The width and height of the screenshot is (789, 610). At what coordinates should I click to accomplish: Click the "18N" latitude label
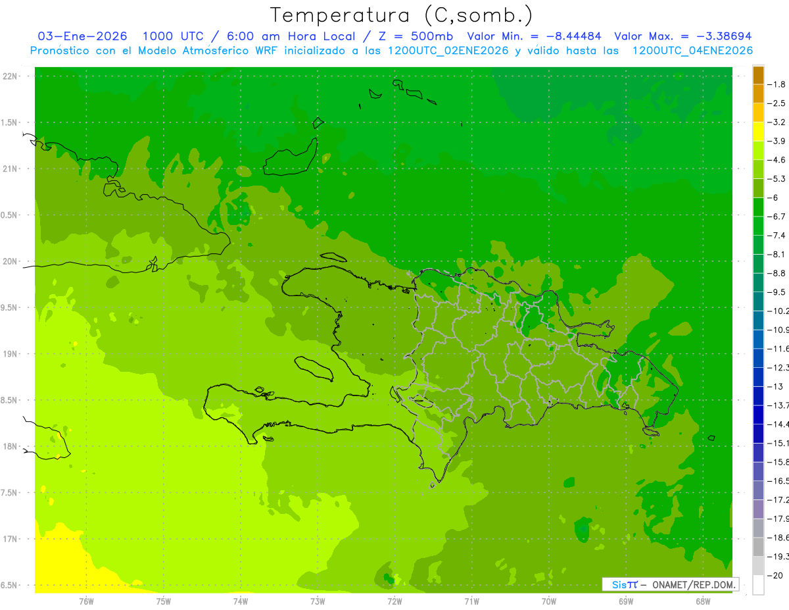(11, 447)
